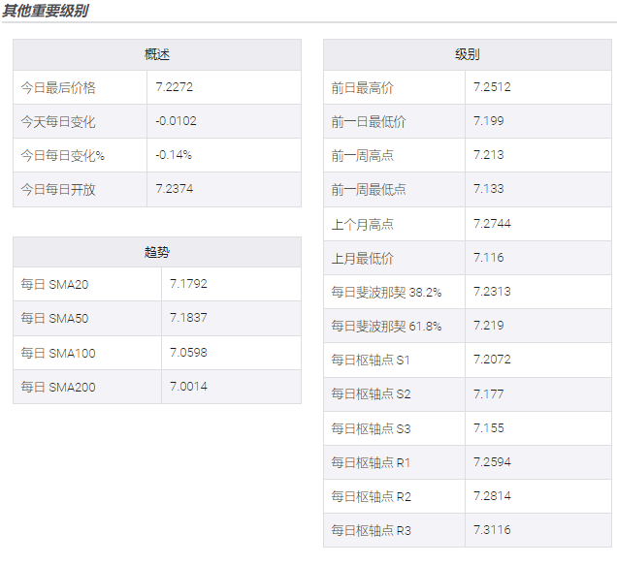Image resolution: width=617 pixels, height=565 pixels.
Task: Click the 每日枢轴点 R2 label
Action: pos(371,496)
